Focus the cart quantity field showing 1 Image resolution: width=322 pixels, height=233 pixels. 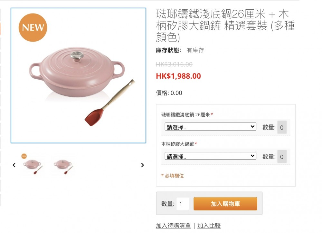(183, 204)
